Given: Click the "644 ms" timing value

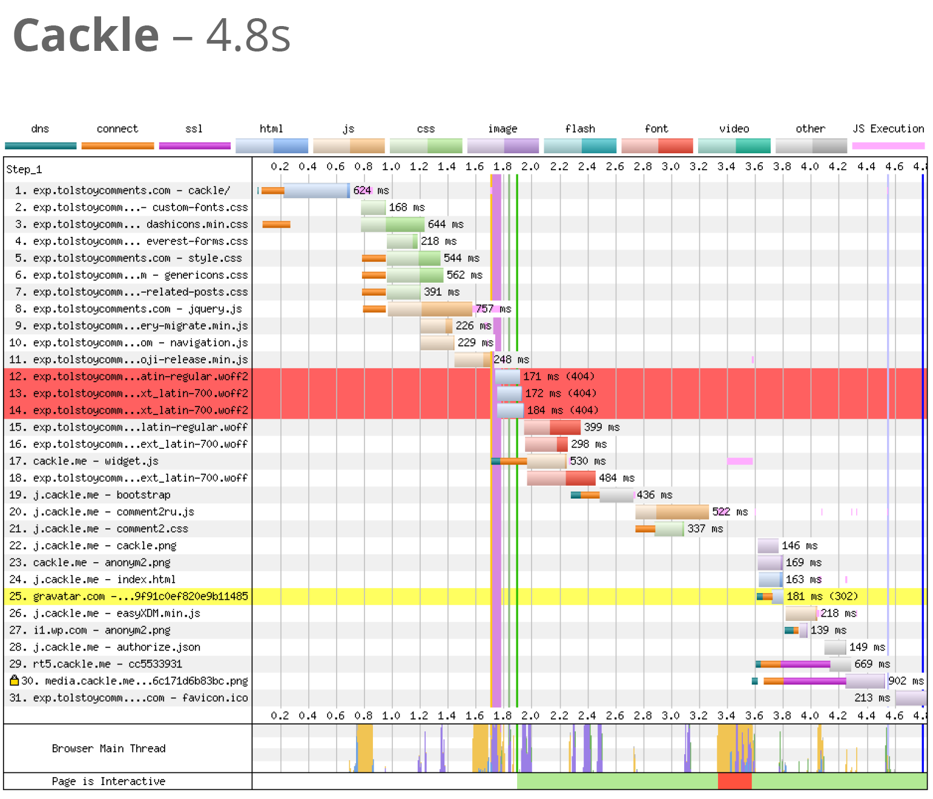Looking at the screenshot, I should point(446,225).
